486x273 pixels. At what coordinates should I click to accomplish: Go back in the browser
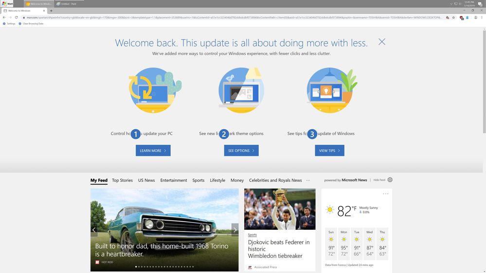point(4,17)
